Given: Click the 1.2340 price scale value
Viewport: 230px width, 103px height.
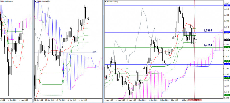Looking at the screenshot, I should (x=226, y=92).
